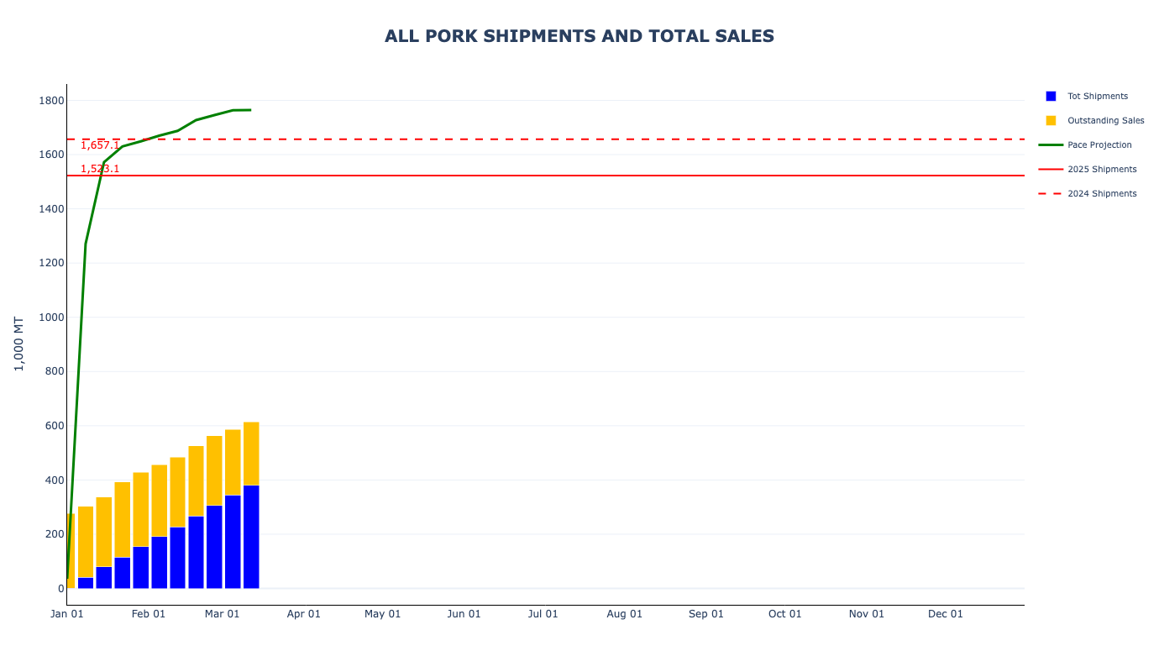The image size is (1159, 672).
Task: Click the blue Tot Shipments legend swatch
Action: pos(1051,97)
